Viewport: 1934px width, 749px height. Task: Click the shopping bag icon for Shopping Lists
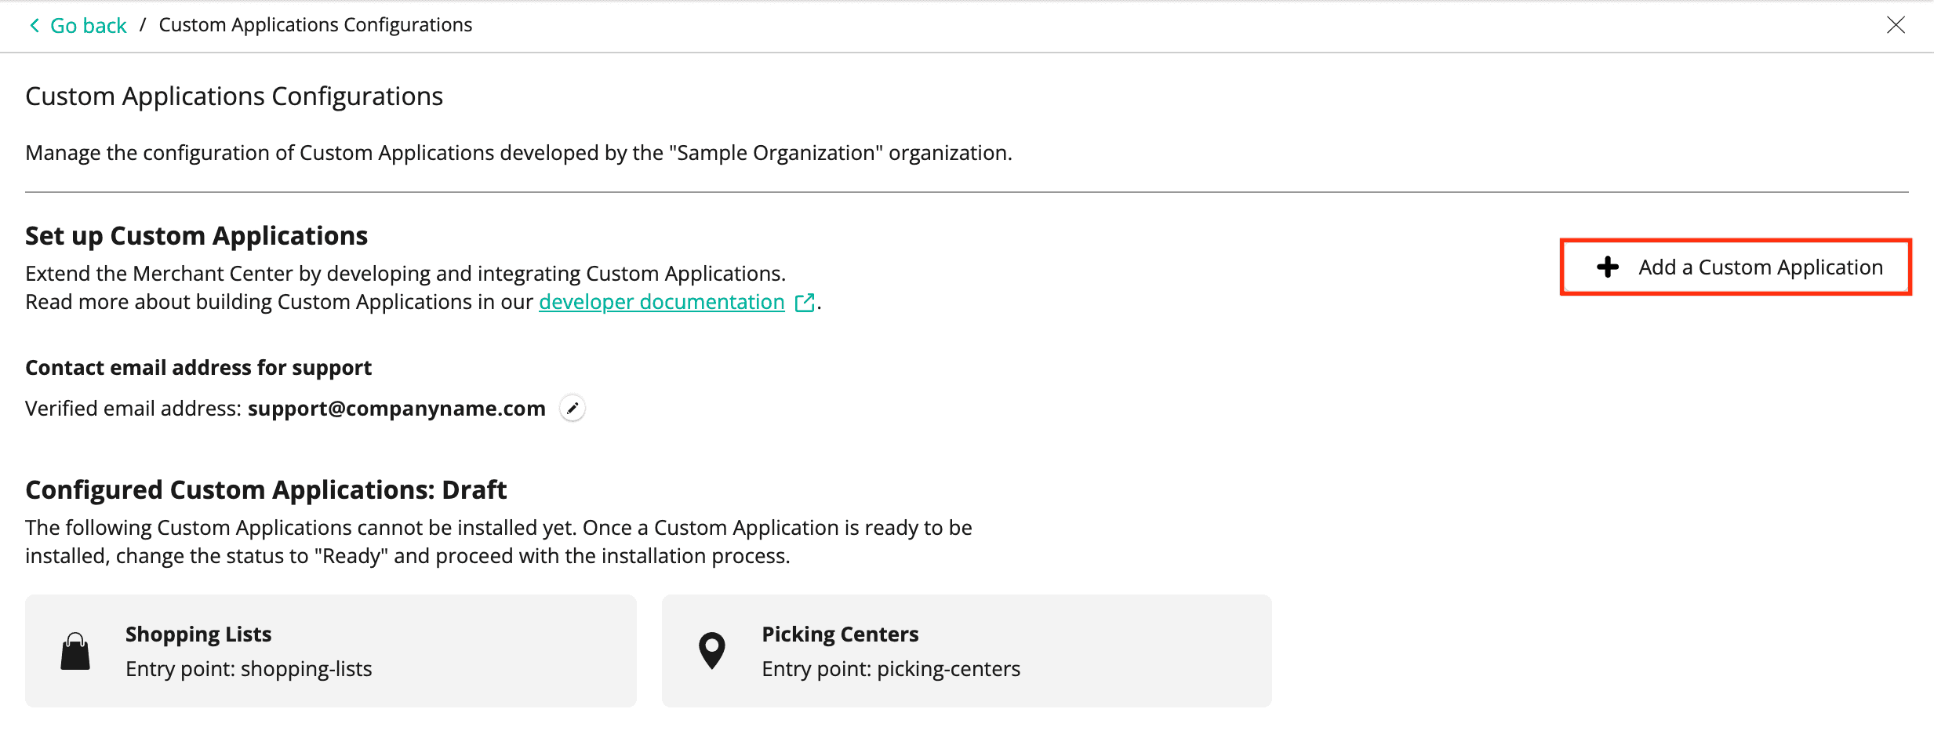coord(75,652)
